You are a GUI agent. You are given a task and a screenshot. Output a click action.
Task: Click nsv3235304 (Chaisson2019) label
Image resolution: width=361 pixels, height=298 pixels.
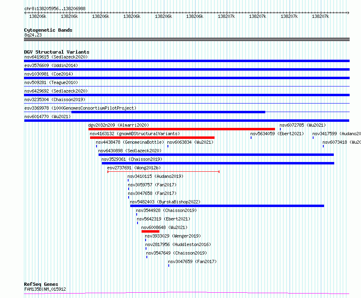55,99
